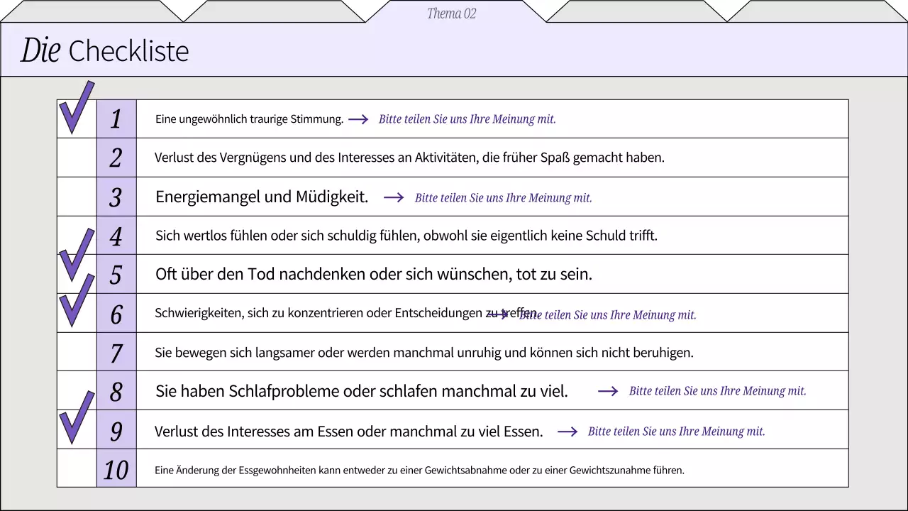Click the arrow in the Essen row 9
This screenshot has width=908, height=511.
pyautogui.click(x=567, y=431)
